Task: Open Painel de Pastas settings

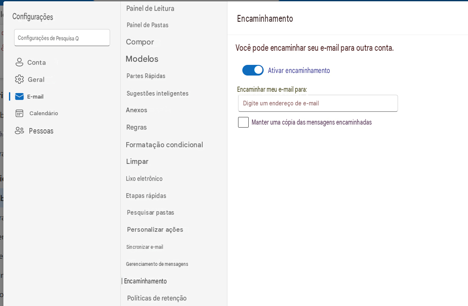Action: coord(148,25)
